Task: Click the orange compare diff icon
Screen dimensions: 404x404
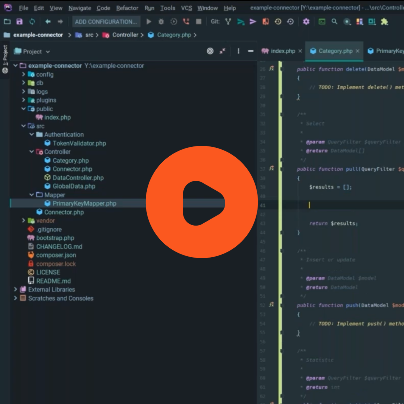Action: click(266, 22)
